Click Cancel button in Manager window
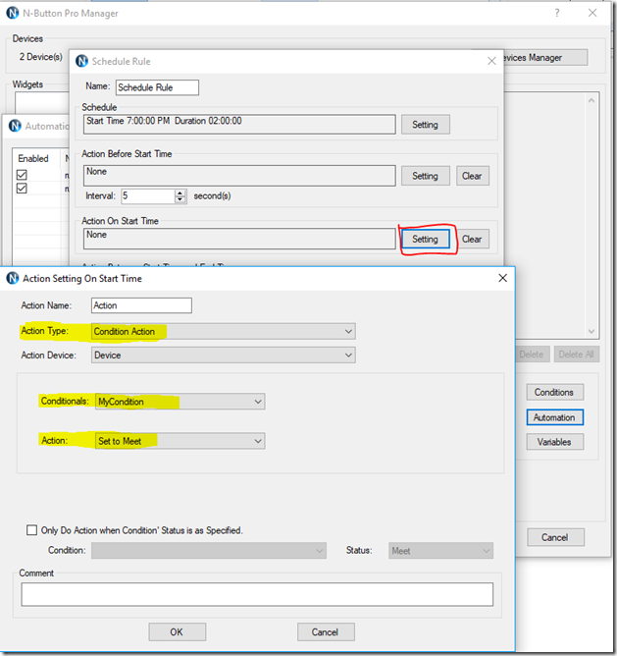This screenshot has height=656, width=617. click(555, 537)
